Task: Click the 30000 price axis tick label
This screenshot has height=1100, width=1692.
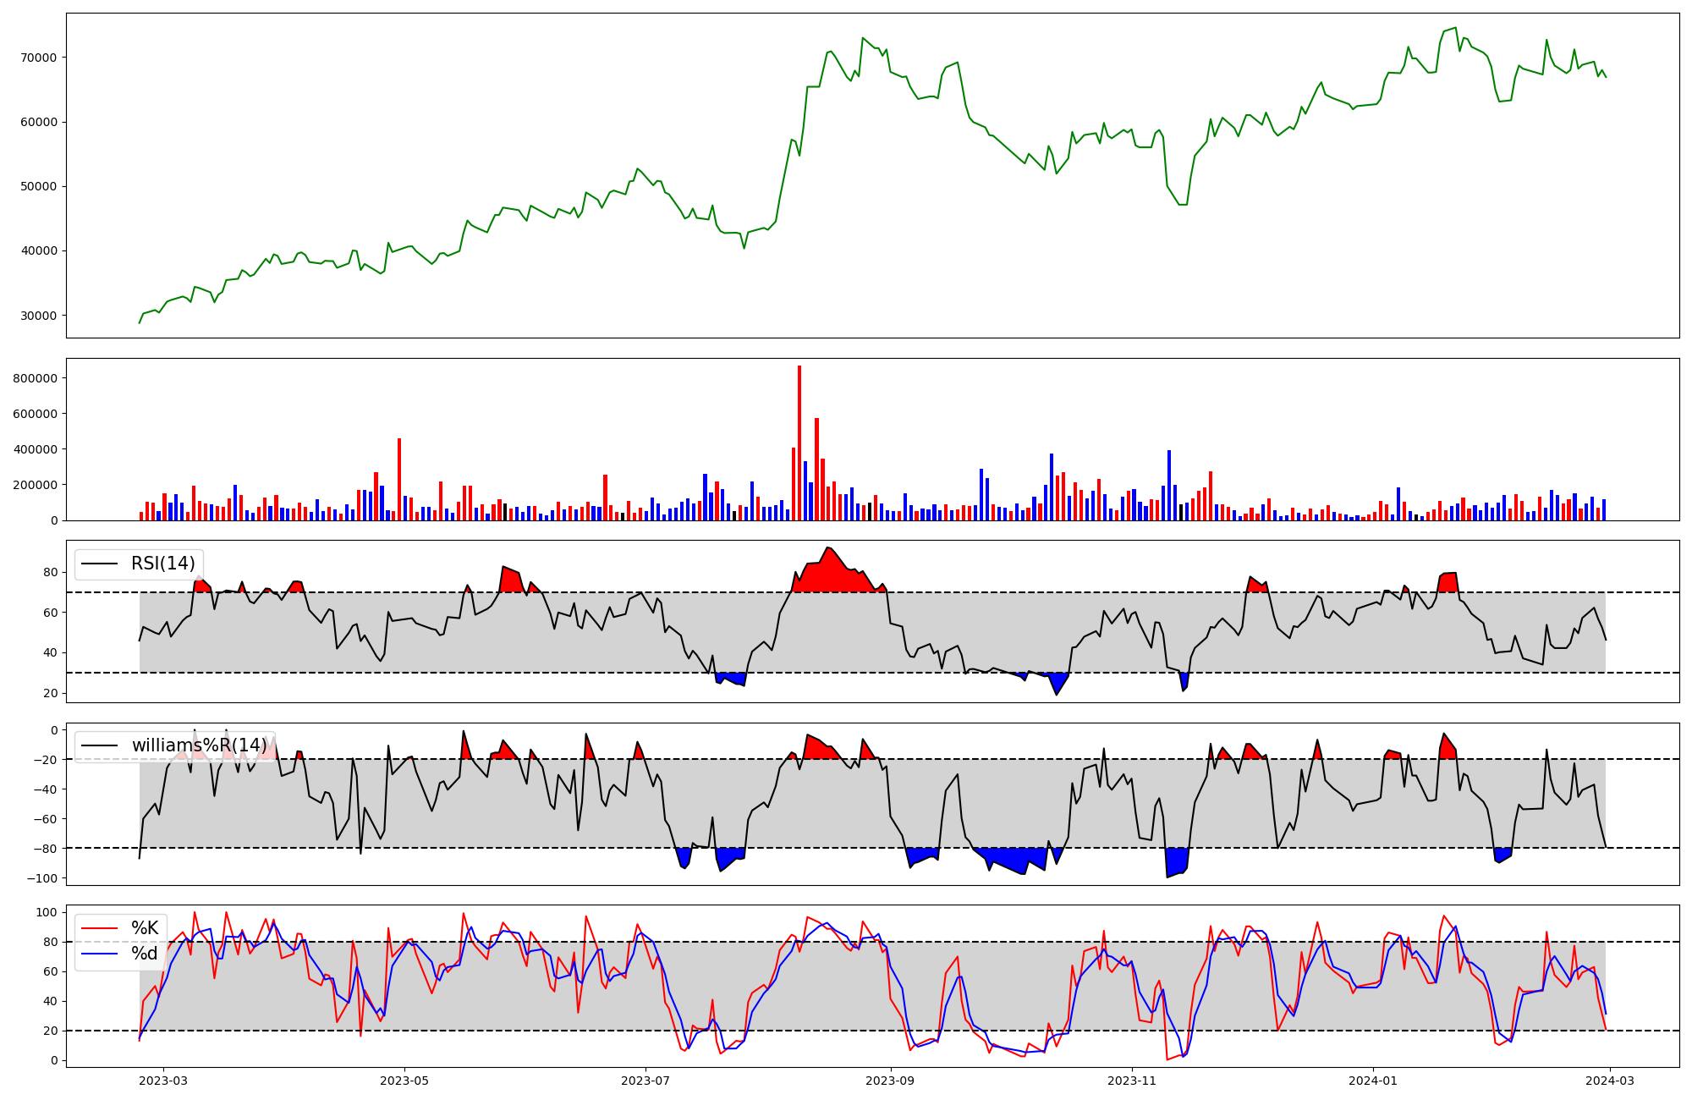Action: [x=38, y=316]
